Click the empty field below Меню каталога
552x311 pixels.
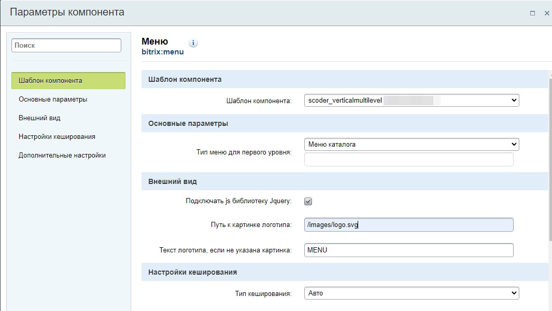tap(408, 160)
